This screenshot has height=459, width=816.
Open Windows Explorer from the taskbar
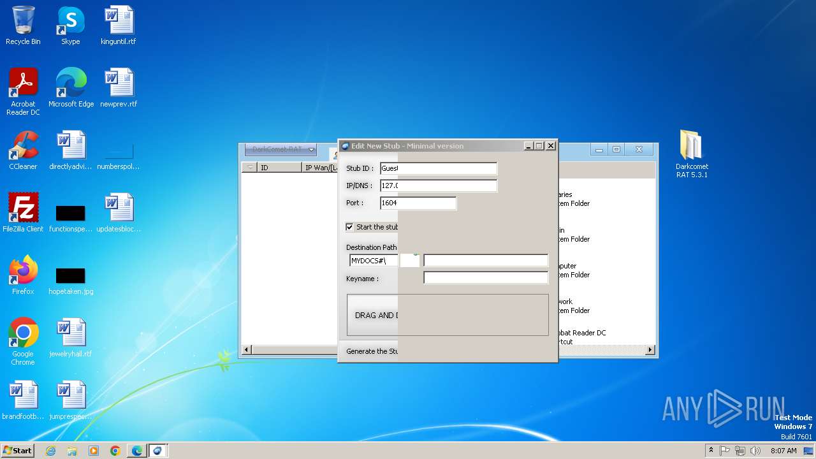[x=72, y=451]
